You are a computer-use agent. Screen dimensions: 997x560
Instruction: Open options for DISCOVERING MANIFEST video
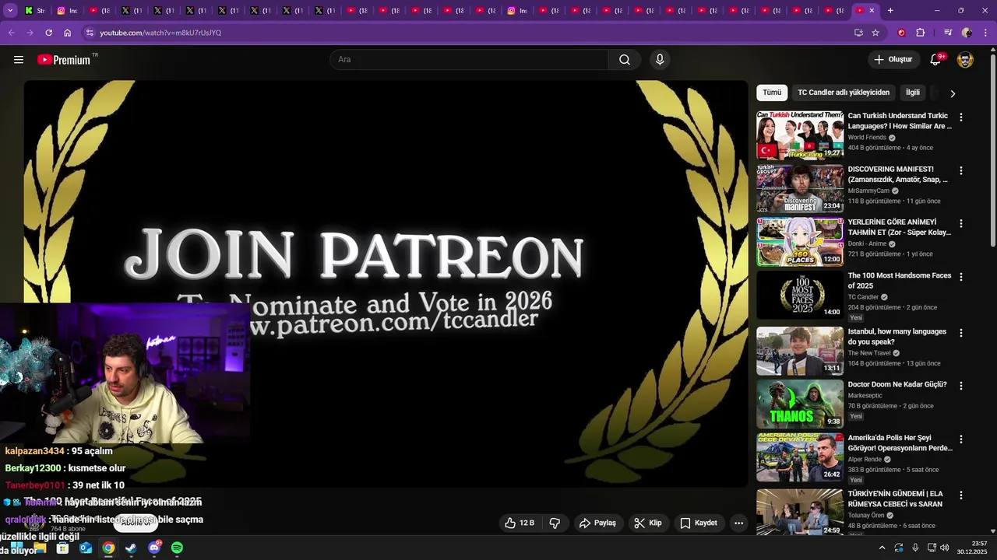pyautogui.click(x=960, y=170)
